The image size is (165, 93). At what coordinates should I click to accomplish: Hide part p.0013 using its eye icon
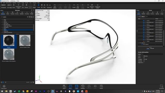point(144,24)
